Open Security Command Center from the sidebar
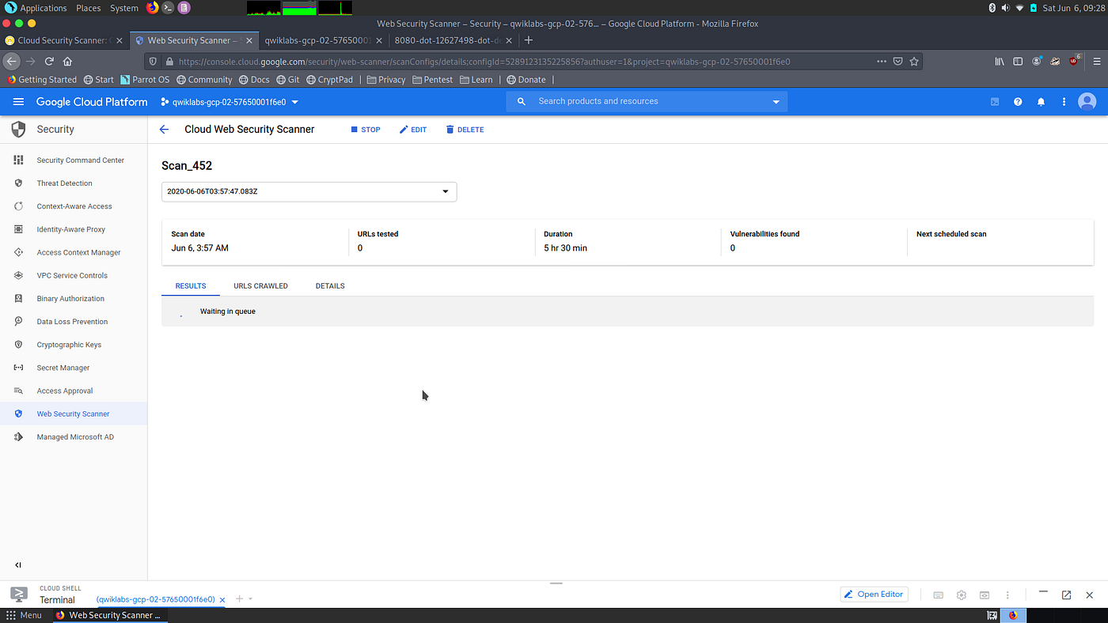Screen dimensions: 1108x623 (x=81, y=160)
